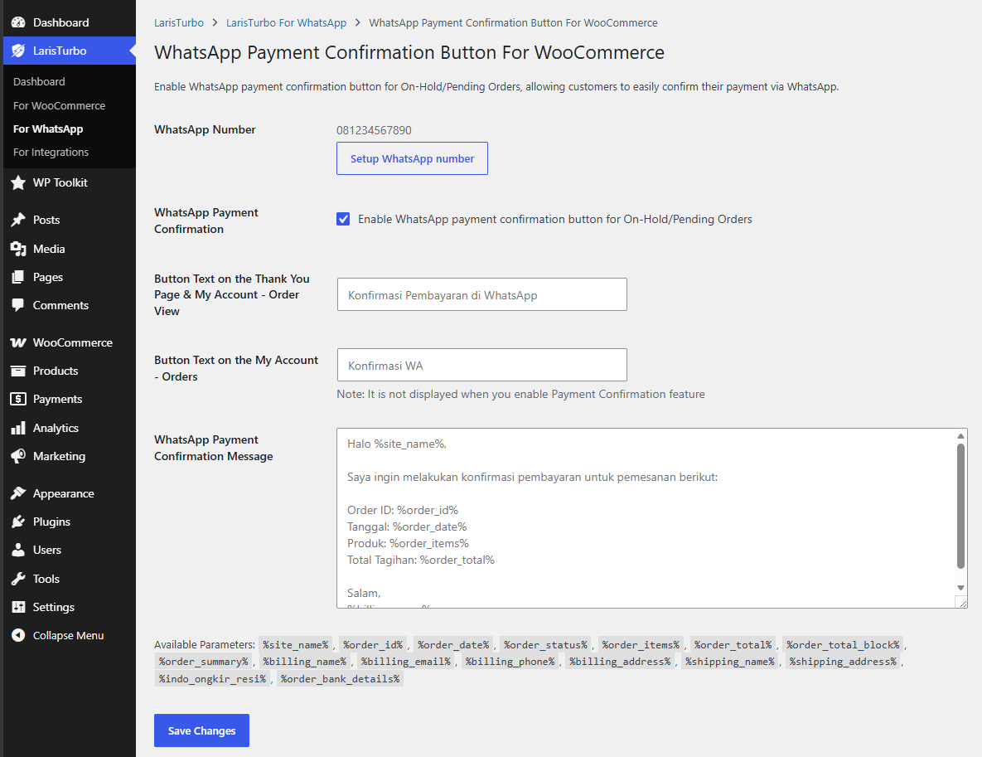Click Save Changes button

pos(201,730)
